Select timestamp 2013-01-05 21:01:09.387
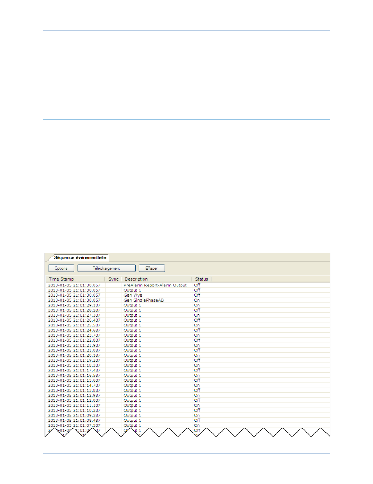Image resolution: width=373 pixels, height=484 pixels. [74, 415]
